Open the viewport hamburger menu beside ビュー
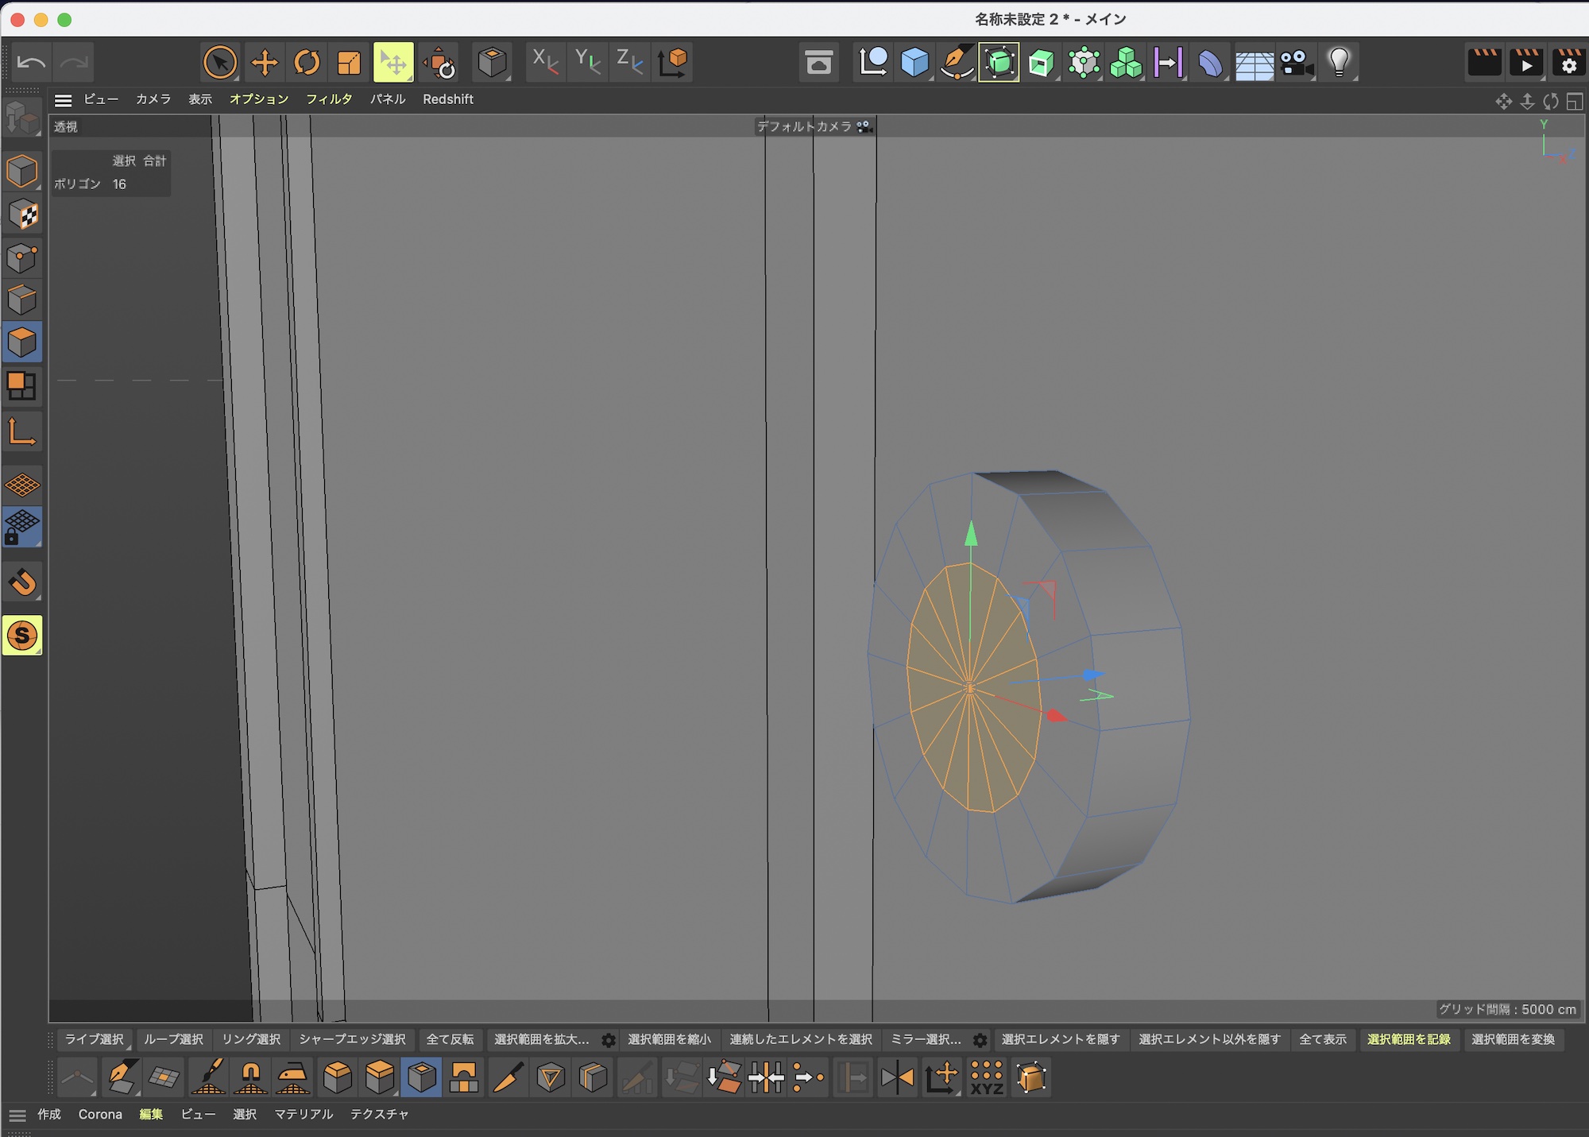This screenshot has width=1589, height=1137. click(63, 100)
